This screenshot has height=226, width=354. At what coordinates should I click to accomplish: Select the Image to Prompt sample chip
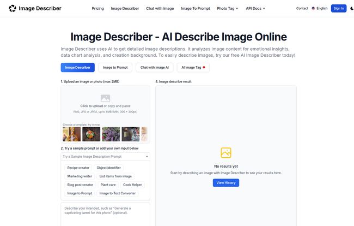80,193
